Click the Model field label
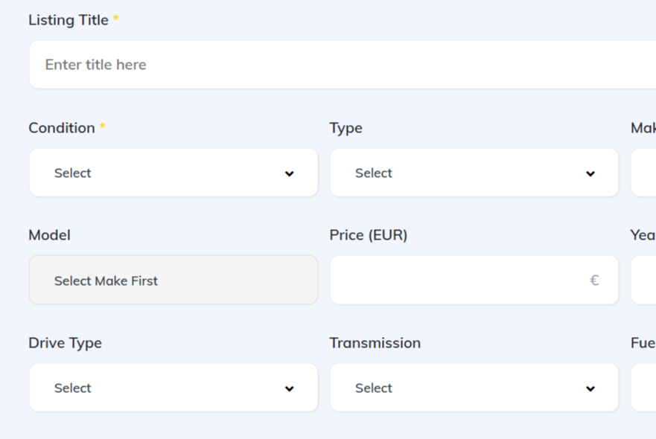 point(49,235)
